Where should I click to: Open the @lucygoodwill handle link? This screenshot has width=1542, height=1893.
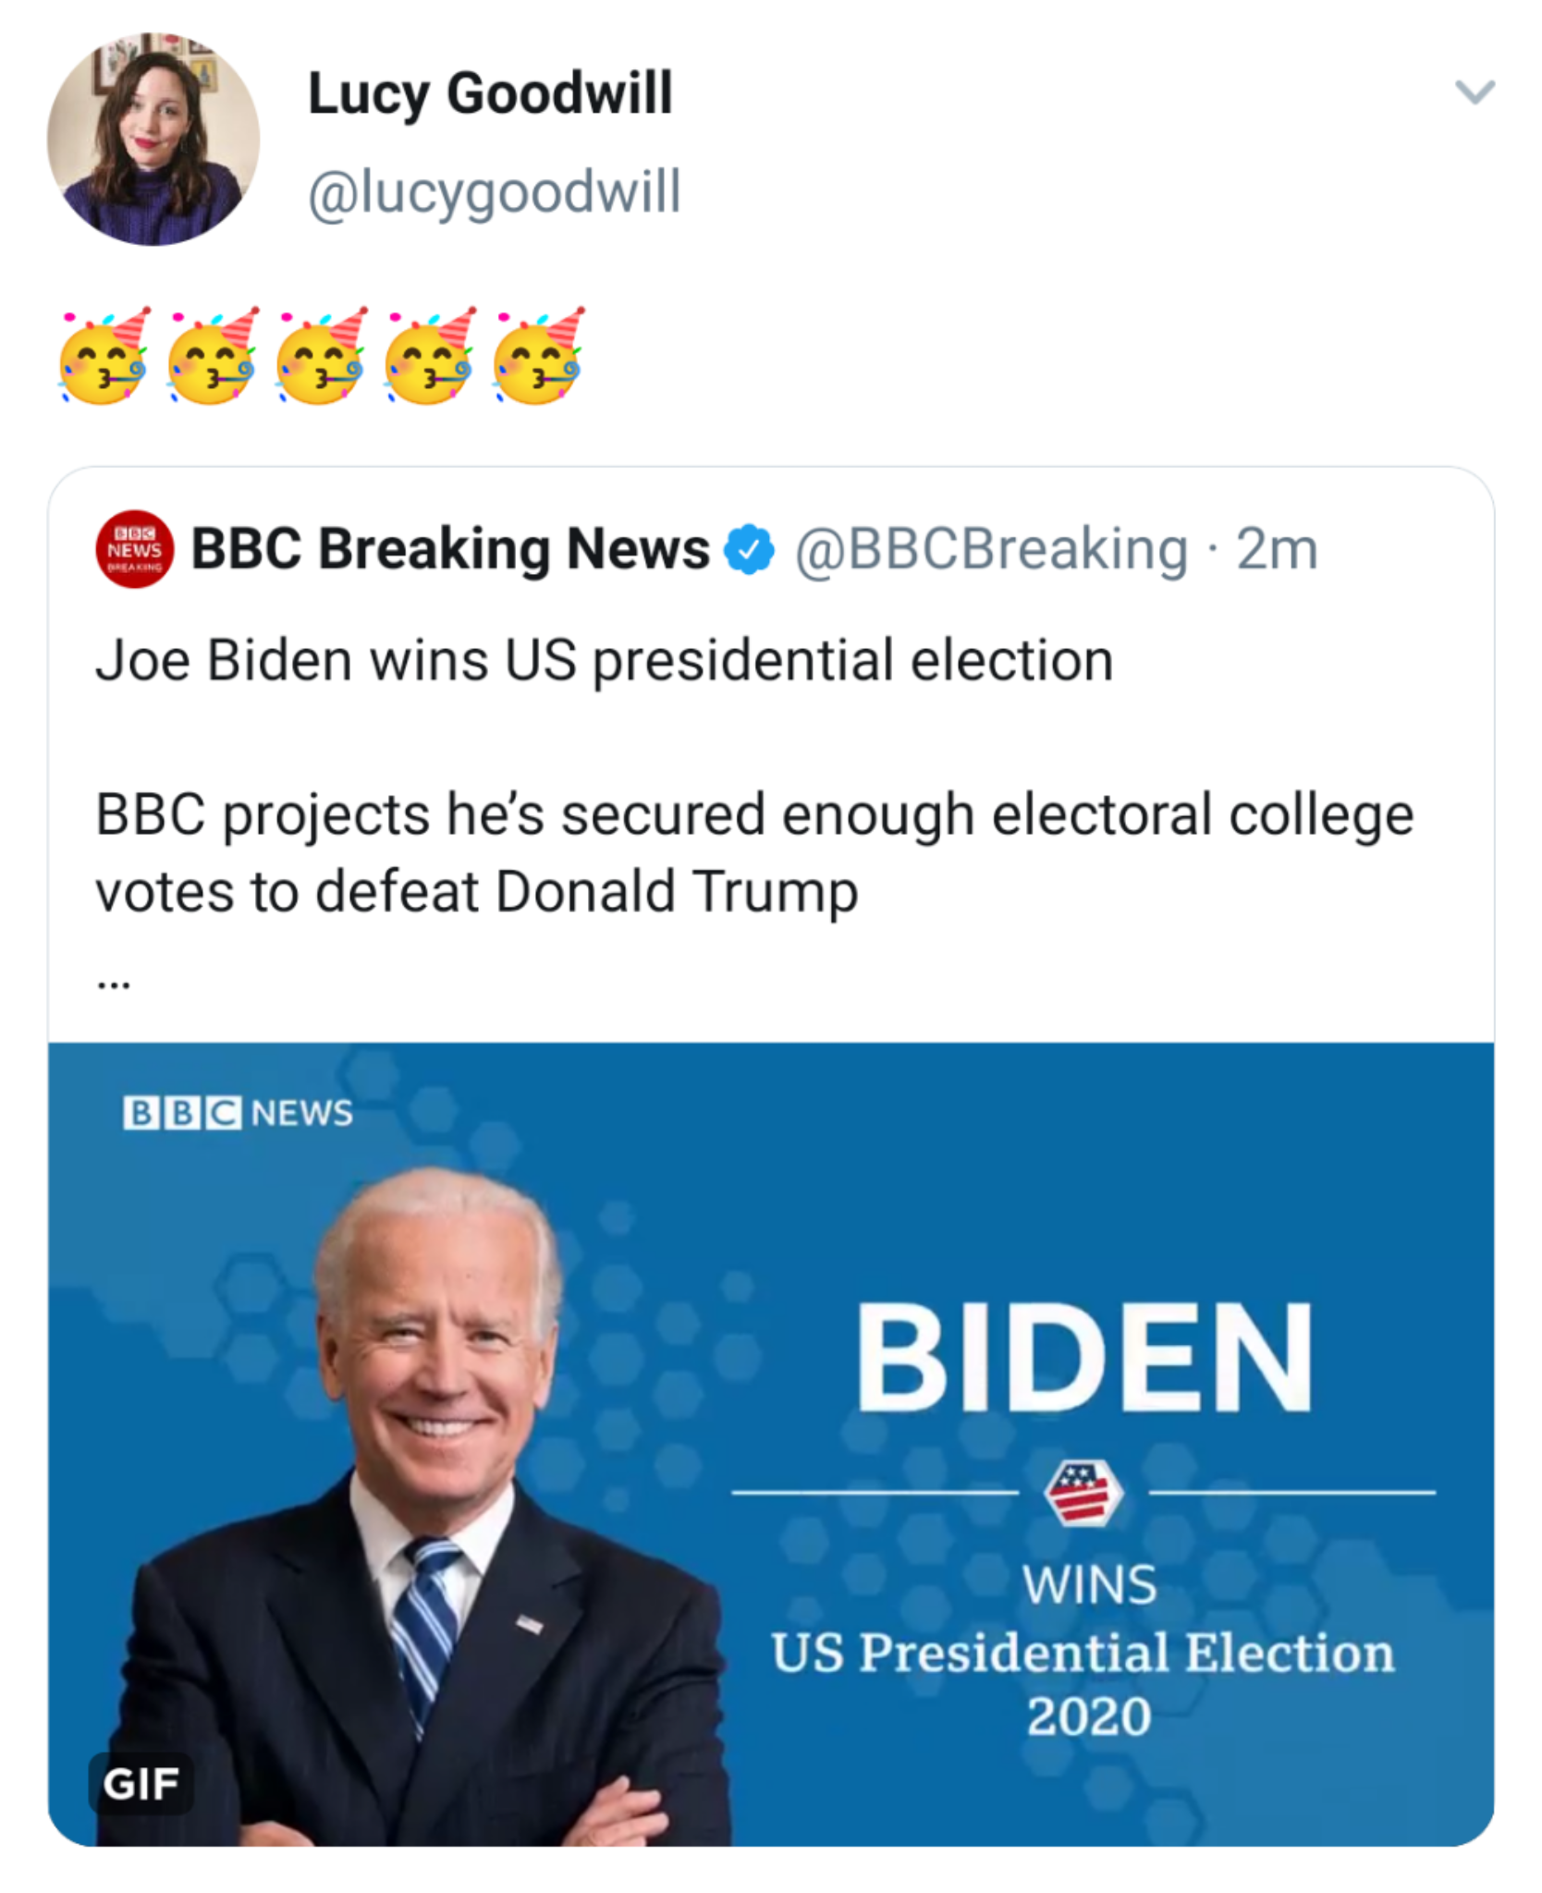[x=495, y=192]
